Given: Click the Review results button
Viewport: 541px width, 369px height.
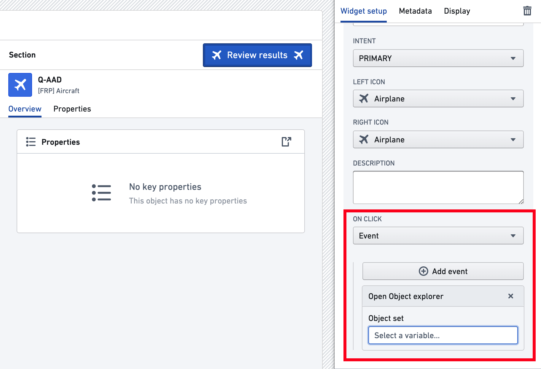Looking at the screenshot, I should pos(257,55).
